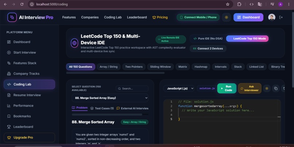The height and width of the screenshot is (147, 294).
Task: Click Connect 2 Devices button
Action: [x=208, y=49]
